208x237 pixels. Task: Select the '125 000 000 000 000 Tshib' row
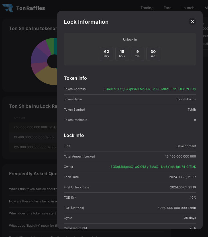[x=33, y=147]
